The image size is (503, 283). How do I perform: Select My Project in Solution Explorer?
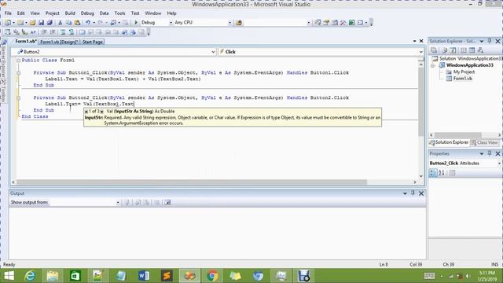coord(464,72)
